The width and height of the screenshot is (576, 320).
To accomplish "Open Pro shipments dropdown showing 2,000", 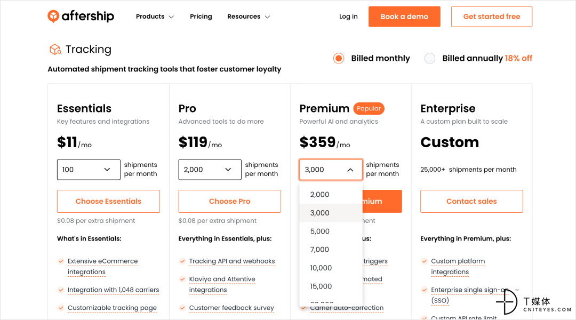I will click(x=210, y=170).
